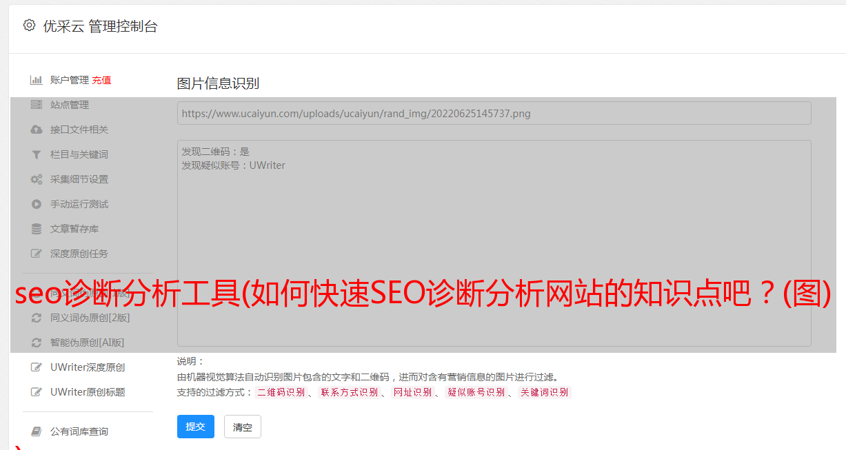
Task: Click the 图片信息识别 heading
Action: click(218, 83)
